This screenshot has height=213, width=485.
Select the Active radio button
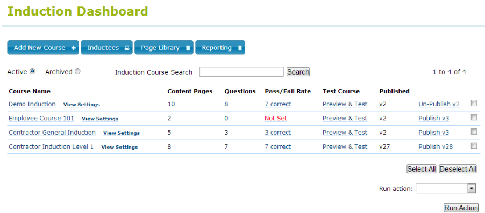click(32, 71)
